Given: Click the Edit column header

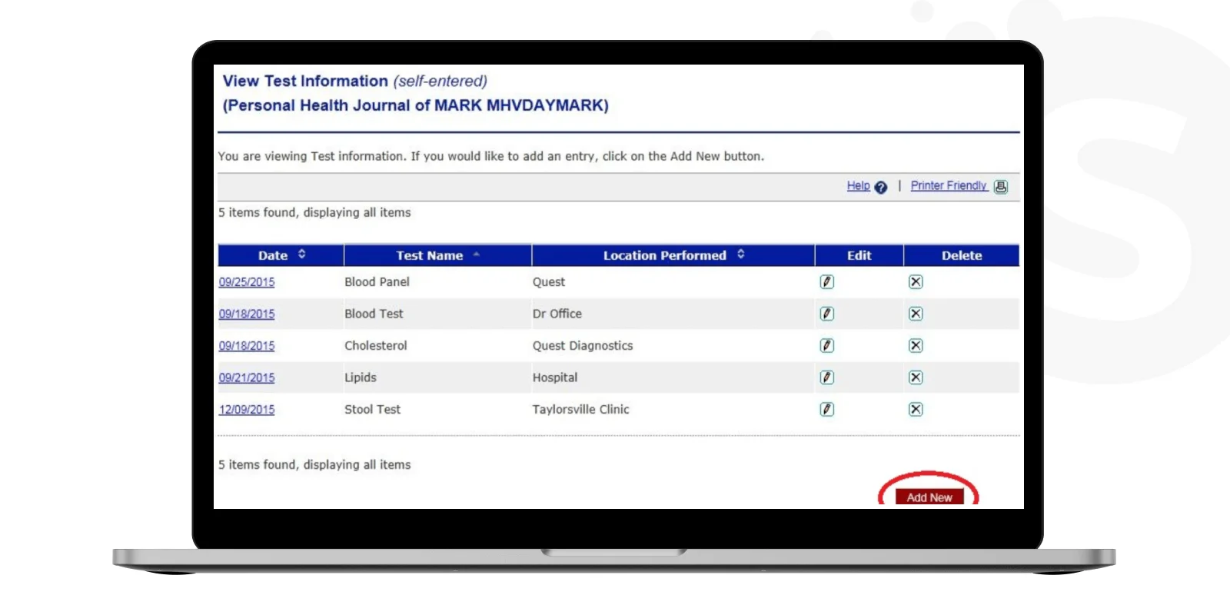Looking at the screenshot, I should pos(859,255).
